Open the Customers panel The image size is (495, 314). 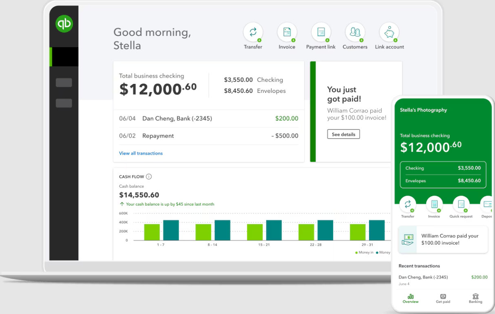click(355, 32)
